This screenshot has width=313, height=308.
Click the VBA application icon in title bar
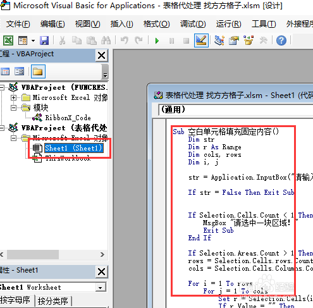[x=6, y=5]
